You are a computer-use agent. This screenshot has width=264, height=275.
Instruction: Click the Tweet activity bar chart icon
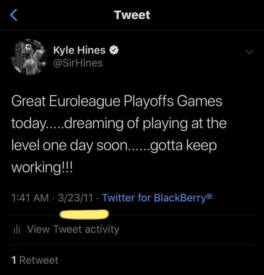click(16, 230)
